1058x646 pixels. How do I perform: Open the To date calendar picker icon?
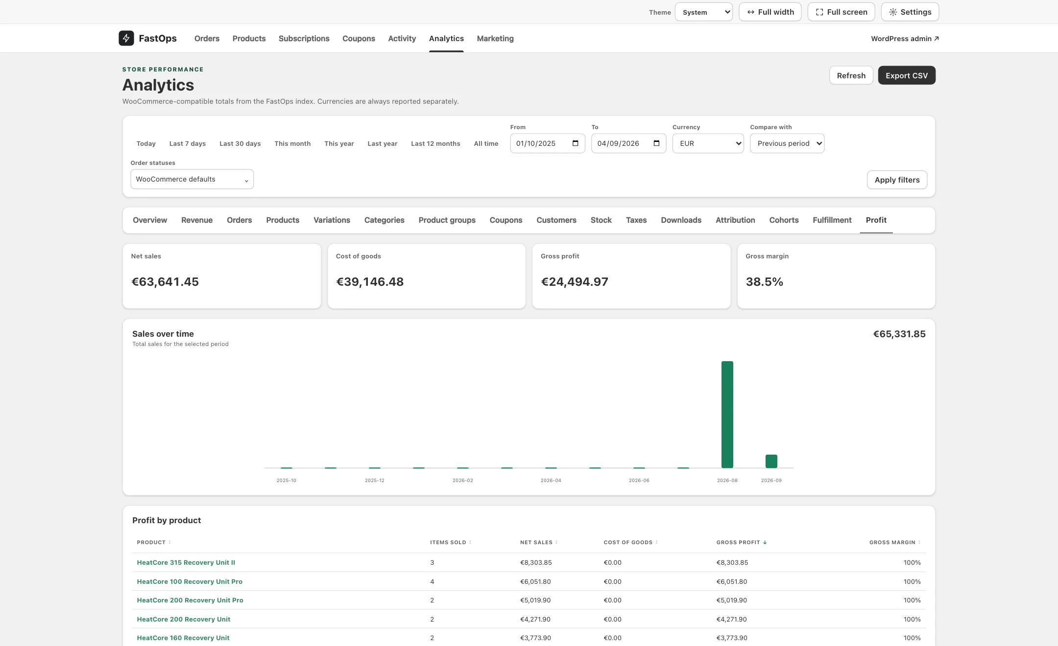pos(656,143)
